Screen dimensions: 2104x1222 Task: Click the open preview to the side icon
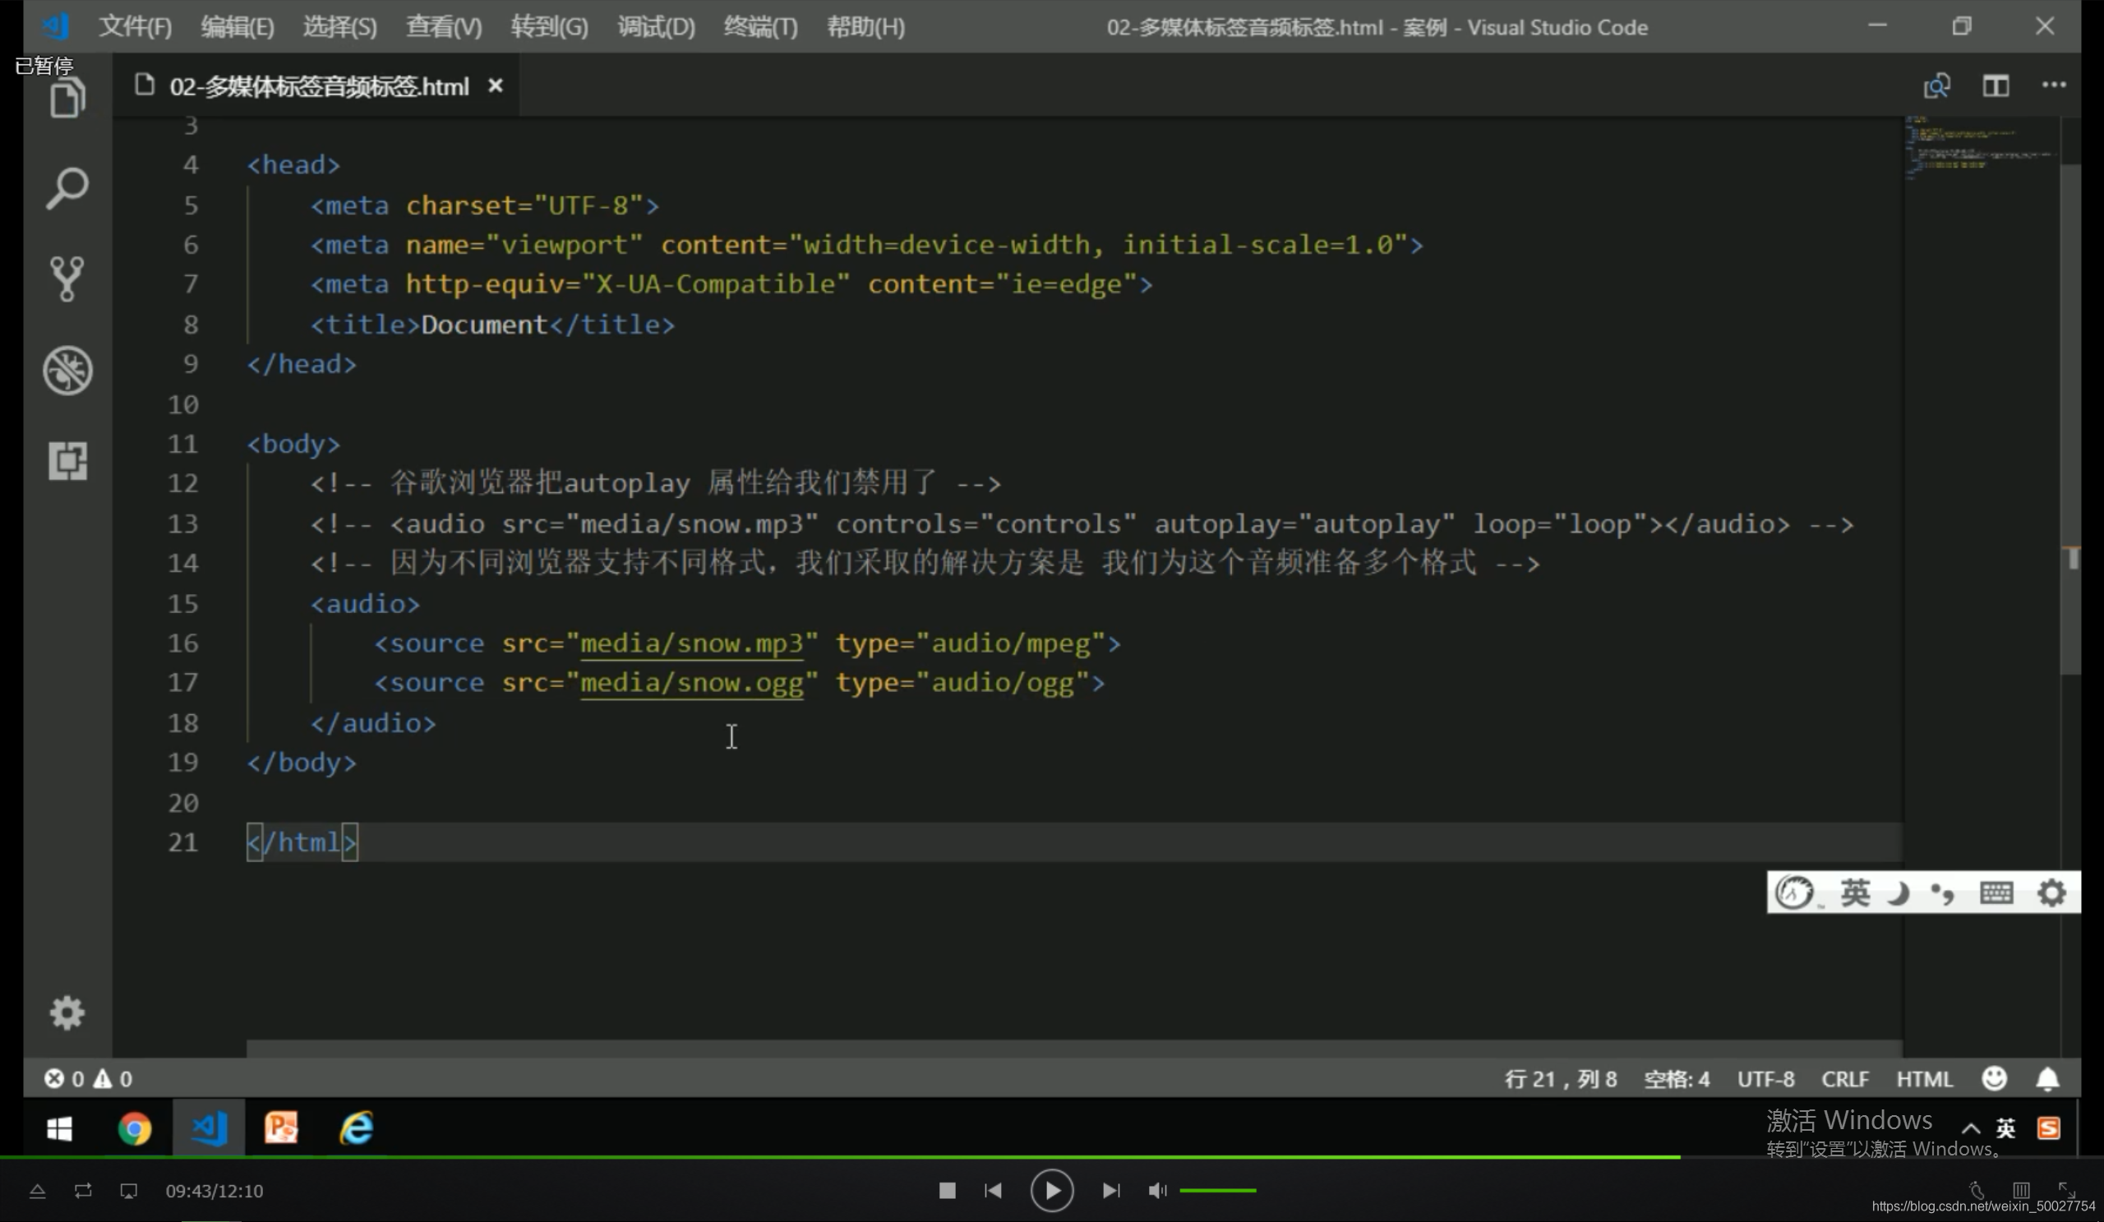pyautogui.click(x=1937, y=86)
